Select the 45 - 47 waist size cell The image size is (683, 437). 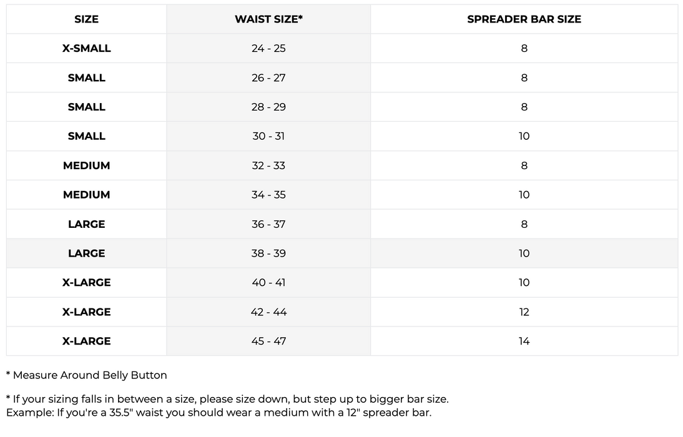(x=268, y=341)
